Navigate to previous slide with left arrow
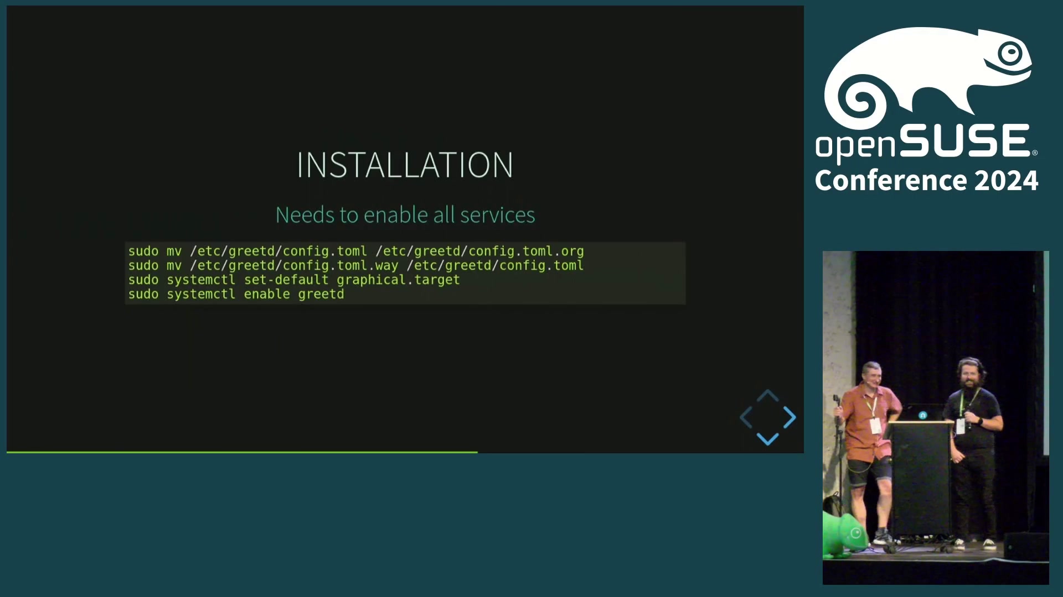Image resolution: width=1063 pixels, height=597 pixels. 746,417
